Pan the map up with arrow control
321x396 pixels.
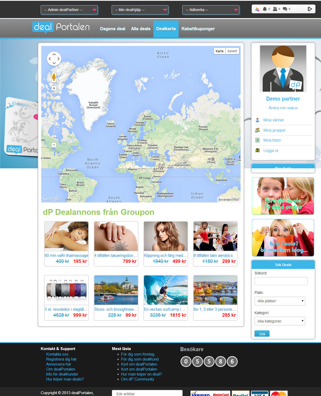click(x=54, y=54)
